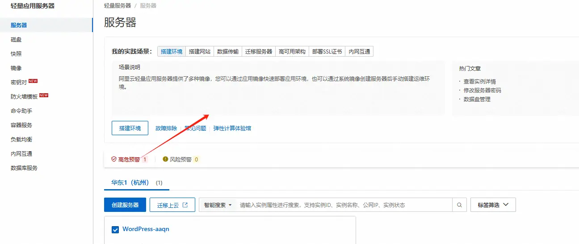Select the 高可用架构 scenario tab
This screenshot has height=244, width=579.
(x=292, y=52)
